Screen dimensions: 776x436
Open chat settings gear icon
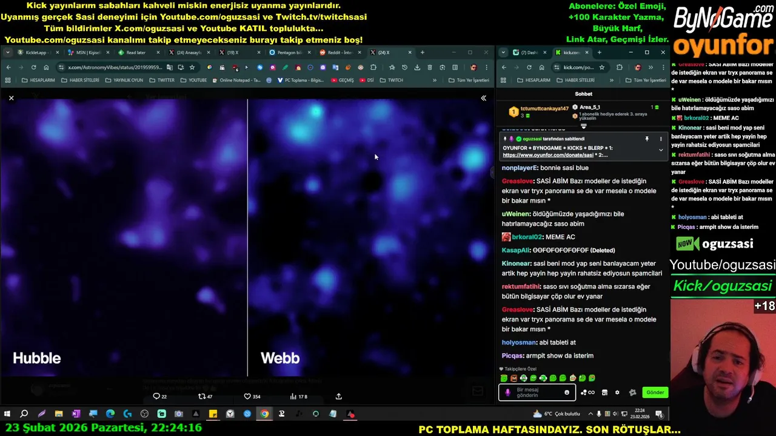(x=617, y=392)
